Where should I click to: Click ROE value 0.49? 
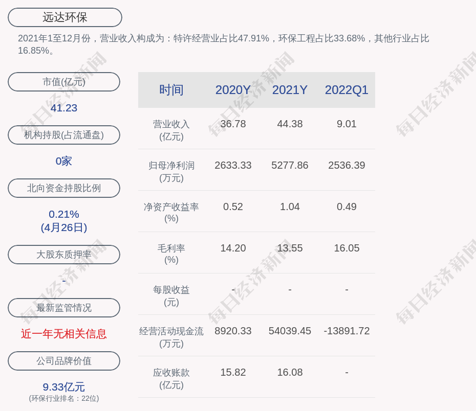click(x=347, y=207)
